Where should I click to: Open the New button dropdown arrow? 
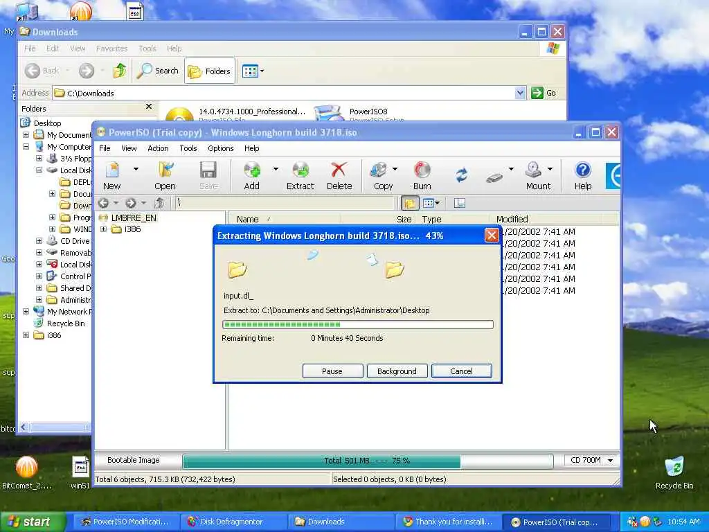pos(136,169)
